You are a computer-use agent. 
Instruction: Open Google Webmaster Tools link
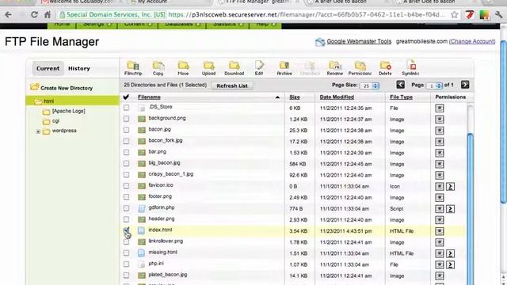[359, 41]
